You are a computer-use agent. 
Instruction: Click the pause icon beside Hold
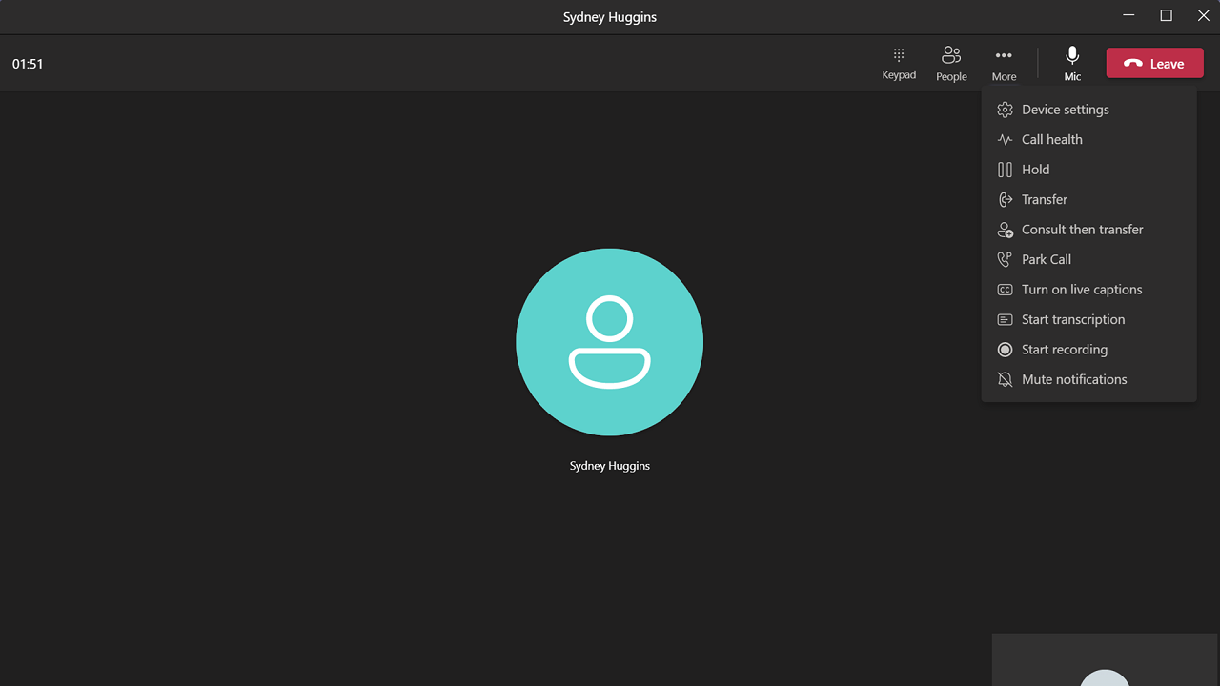(1005, 170)
